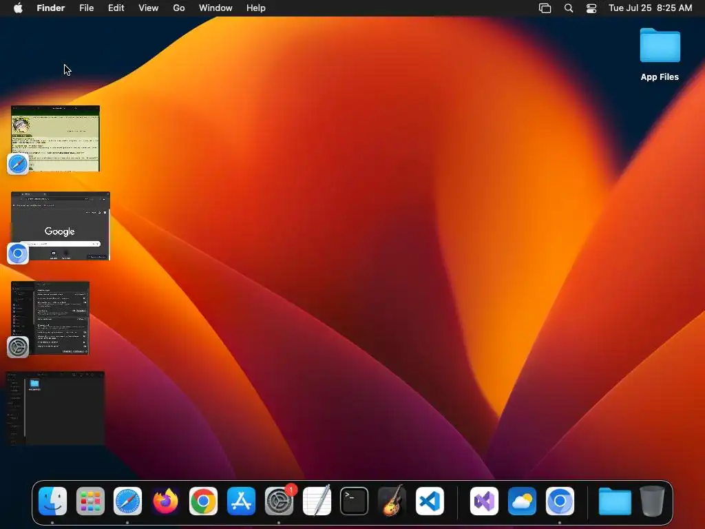The width and height of the screenshot is (705, 529).
Task: Switch to the Finder window thumbnail
Action: pyautogui.click(x=55, y=408)
